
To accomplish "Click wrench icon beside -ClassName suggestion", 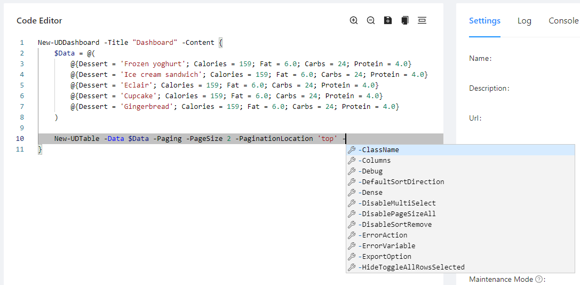I will click(352, 150).
